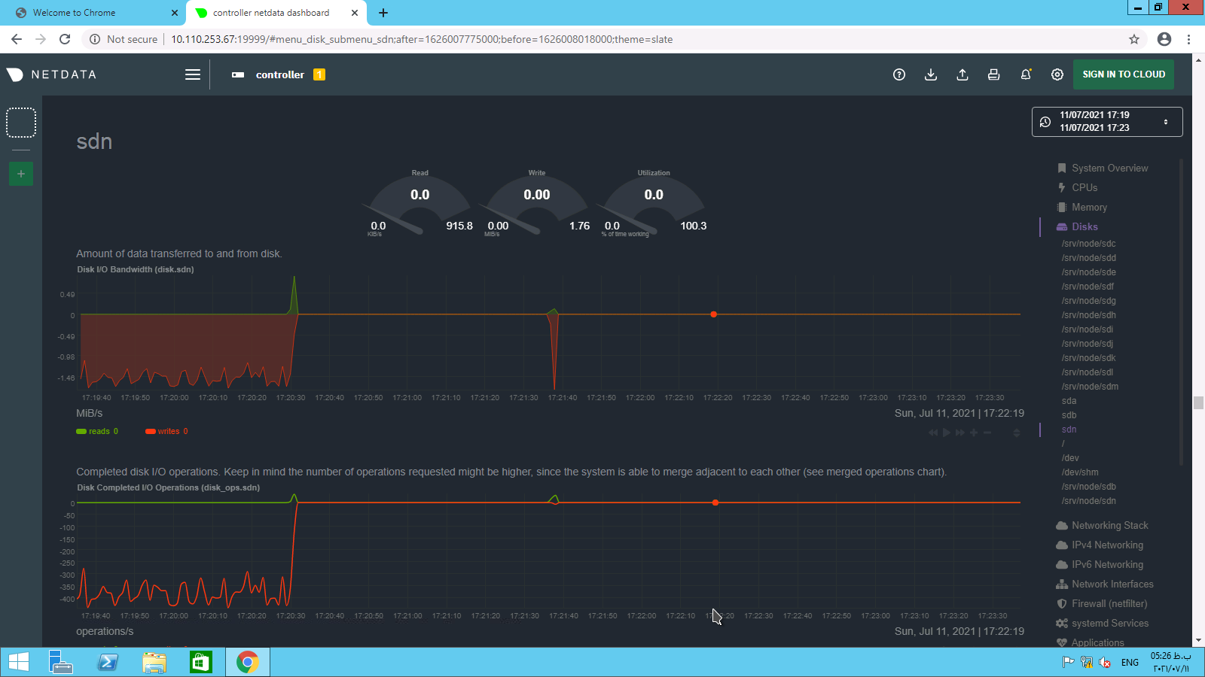Bookmark this page with star icon

pyautogui.click(x=1134, y=39)
